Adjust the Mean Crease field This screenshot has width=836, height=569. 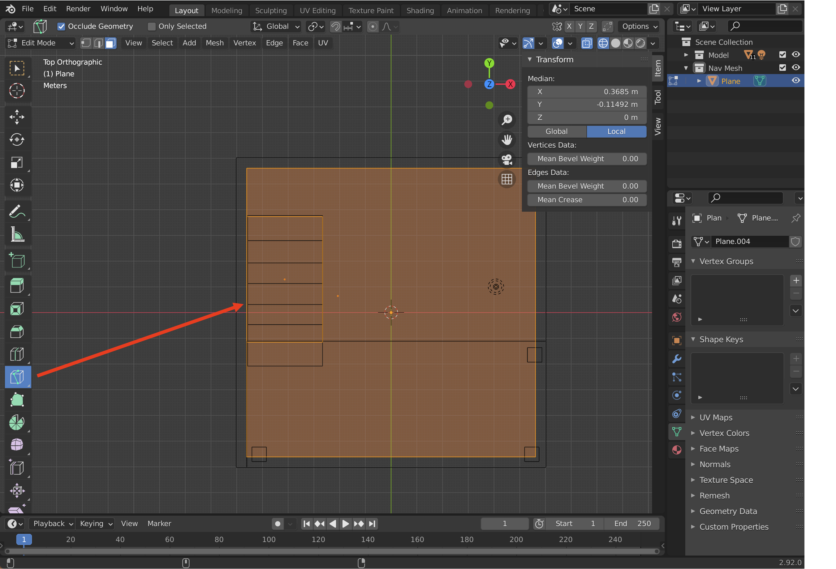[587, 200]
